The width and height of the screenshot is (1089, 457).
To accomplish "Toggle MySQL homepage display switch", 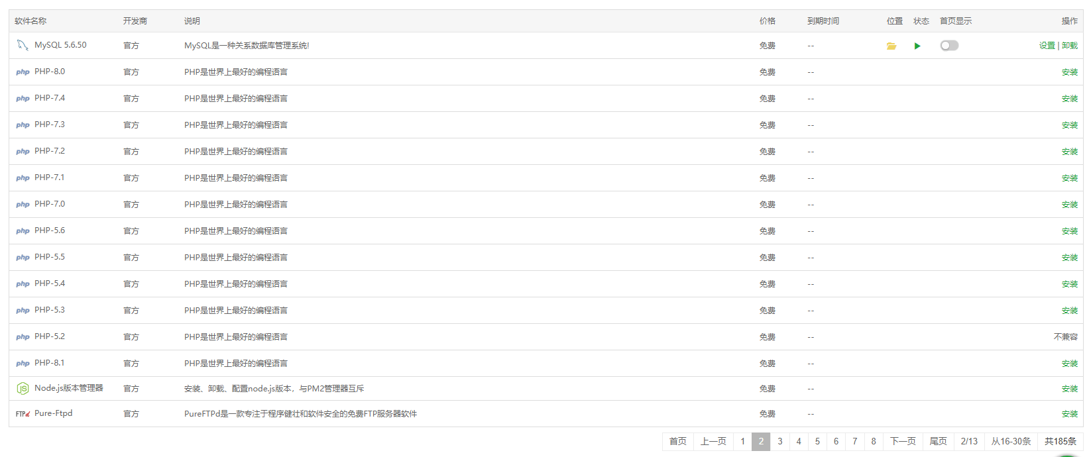I will pyautogui.click(x=949, y=46).
